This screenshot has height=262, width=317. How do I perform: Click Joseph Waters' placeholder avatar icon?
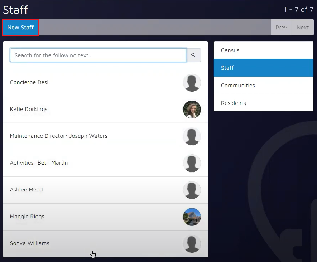click(x=192, y=136)
